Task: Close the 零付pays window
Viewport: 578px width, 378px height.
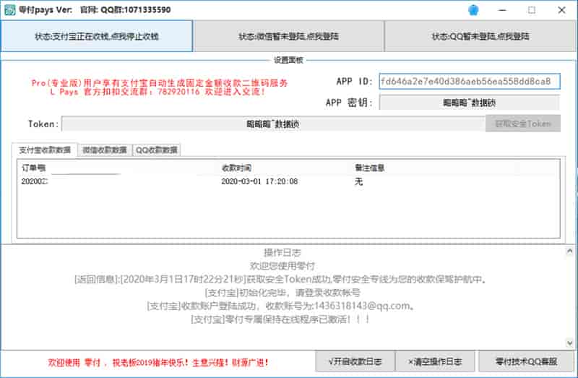Action: click(561, 10)
